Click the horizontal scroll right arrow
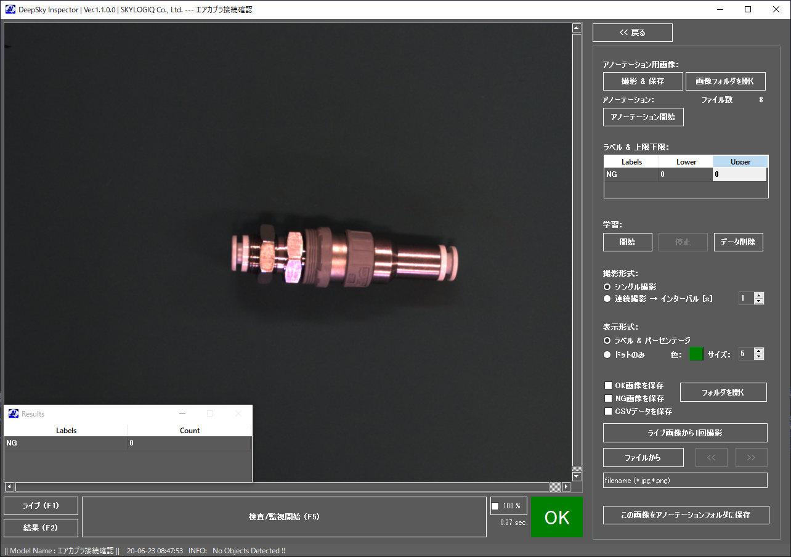791x557 pixels. pyautogui.click(x=566, y=487)
